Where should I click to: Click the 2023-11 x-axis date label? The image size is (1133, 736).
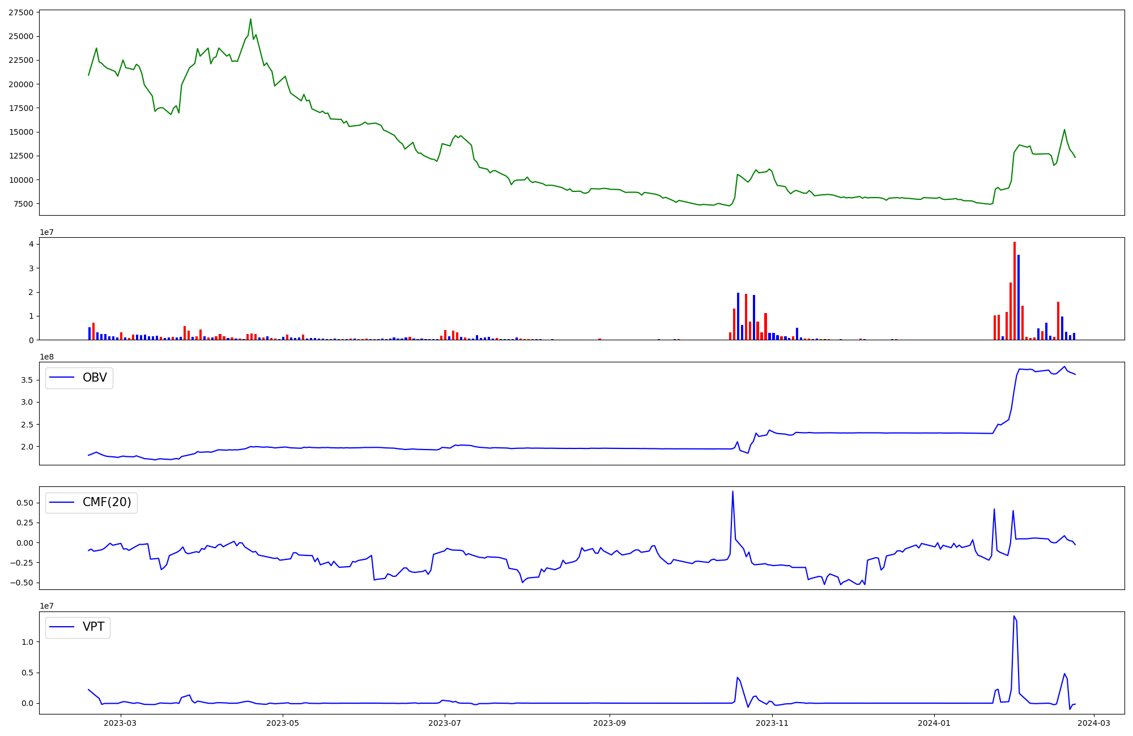pos(772,723)
